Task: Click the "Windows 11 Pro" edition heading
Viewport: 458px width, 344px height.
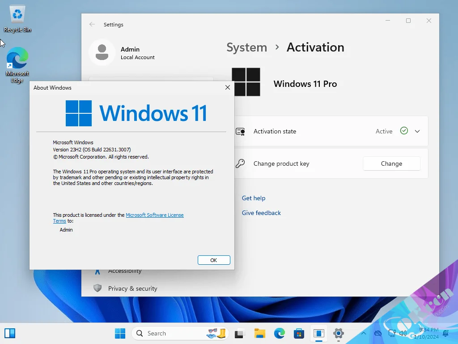Action: [305, 84]
